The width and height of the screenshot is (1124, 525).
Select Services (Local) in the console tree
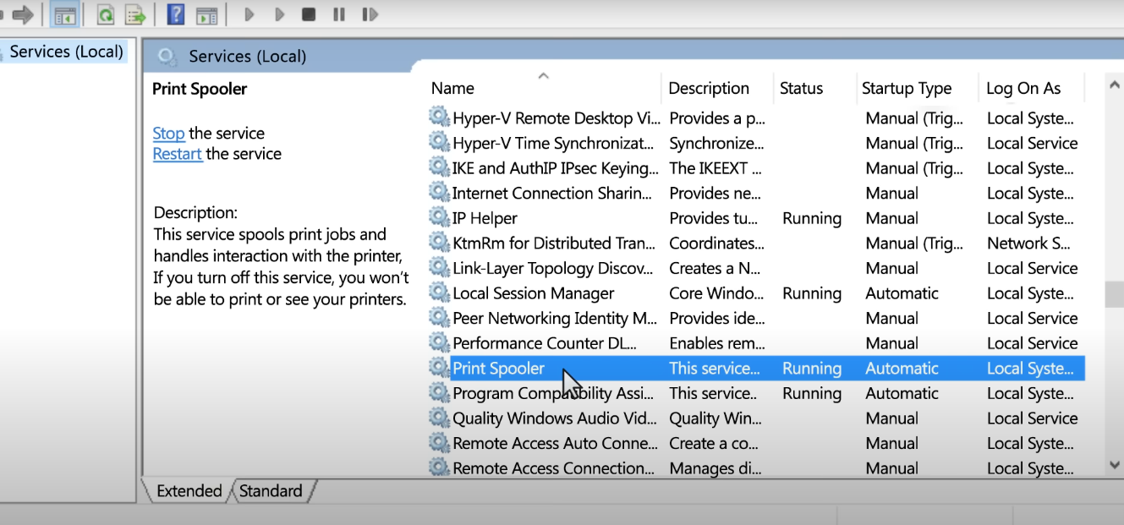click(66, 52)
